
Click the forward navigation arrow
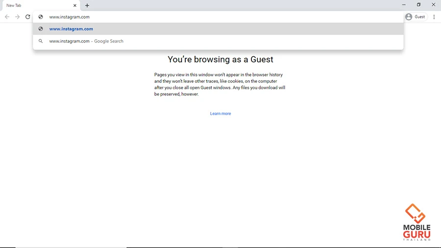(x=17, y=17)
